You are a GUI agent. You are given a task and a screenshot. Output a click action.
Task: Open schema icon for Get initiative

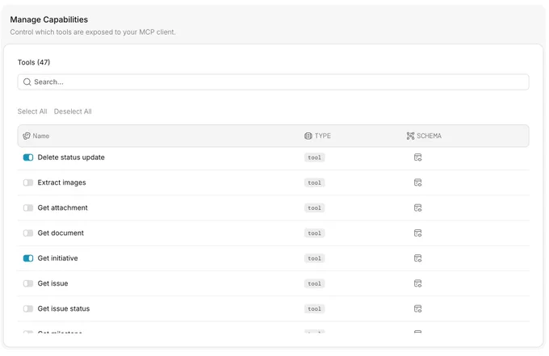(x=417, y=258)
